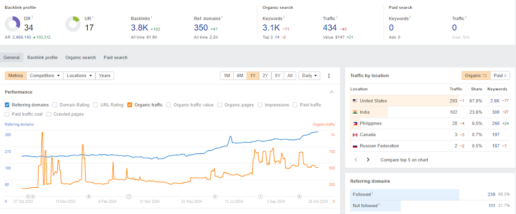The width and height of the screenshot is (516, 214).
Task: Switch to the Backlink profile tab
Action: click(x=42, y=58)
